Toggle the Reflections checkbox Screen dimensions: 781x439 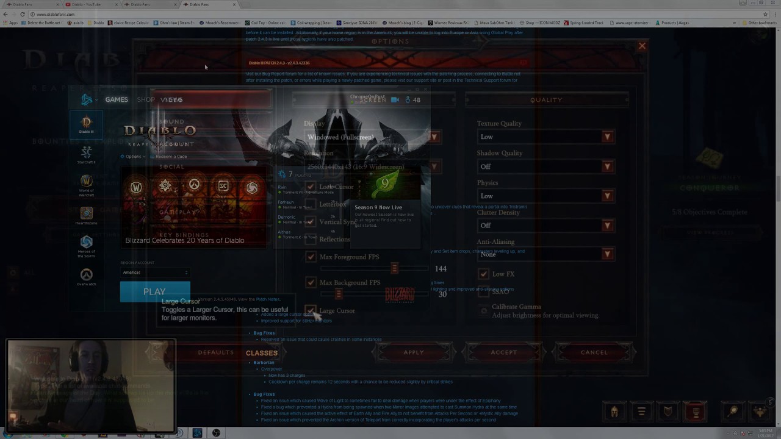tap(311, 239)
